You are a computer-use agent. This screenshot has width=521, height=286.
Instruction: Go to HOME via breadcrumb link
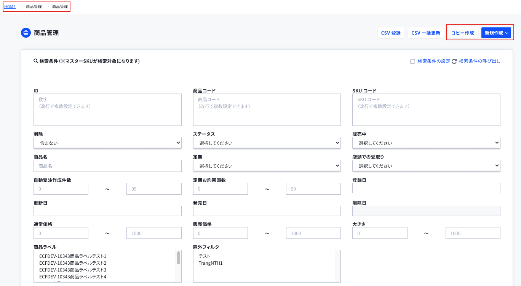(x=10, y=6)
